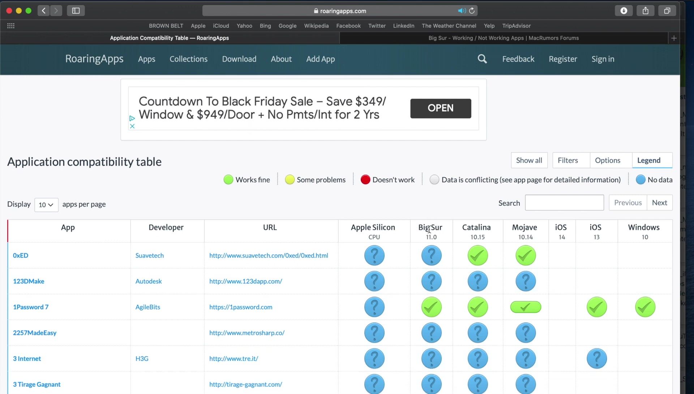Open site search magnifier icon
694x394 pixels.
482,59
